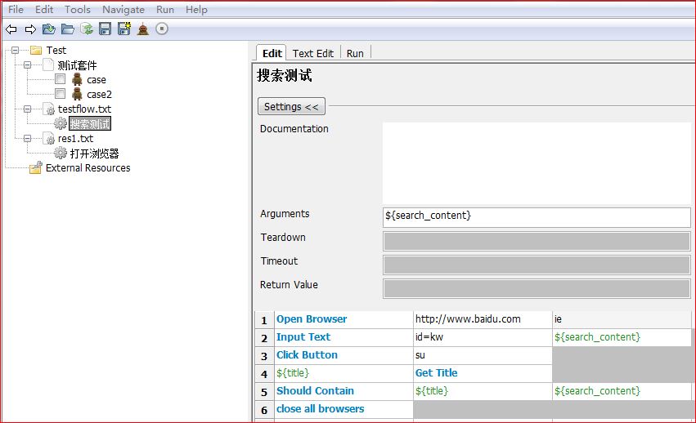Click the robot icon beside case2
The width and height of the screenshot is (696, 423).
77,94
